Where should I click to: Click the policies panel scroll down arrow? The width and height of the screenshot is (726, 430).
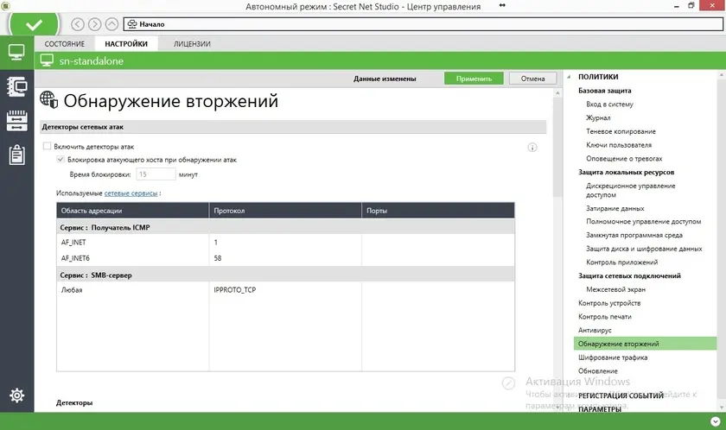tap(722, 407)
